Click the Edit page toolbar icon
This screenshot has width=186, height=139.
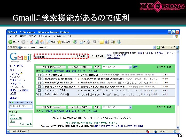point(94,42)
